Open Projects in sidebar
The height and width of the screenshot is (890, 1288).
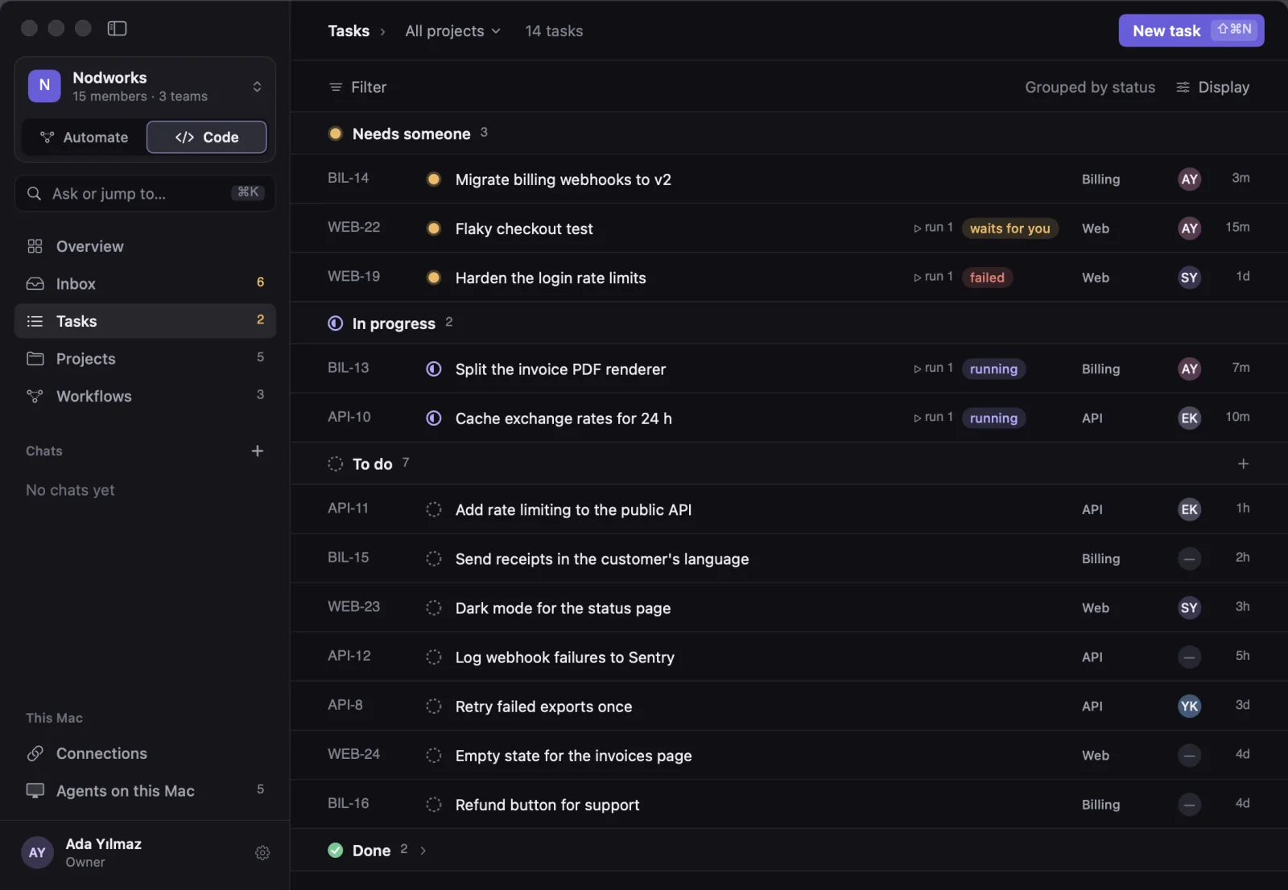[145, 358]
